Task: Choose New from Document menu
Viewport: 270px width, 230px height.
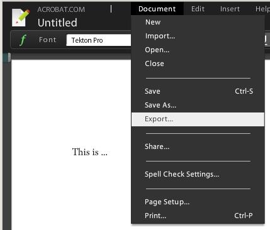Action: click(198, 22)
